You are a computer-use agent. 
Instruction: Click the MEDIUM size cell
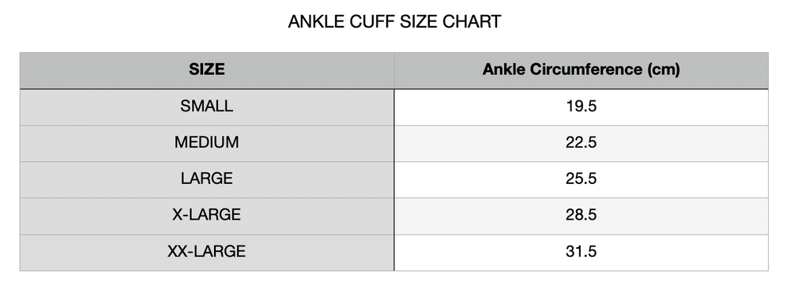coord(207,144)
